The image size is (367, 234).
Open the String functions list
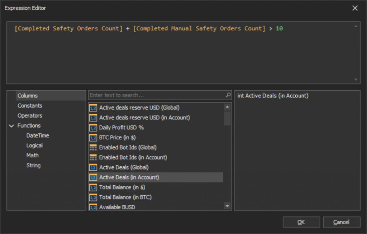tap(33, 166)
